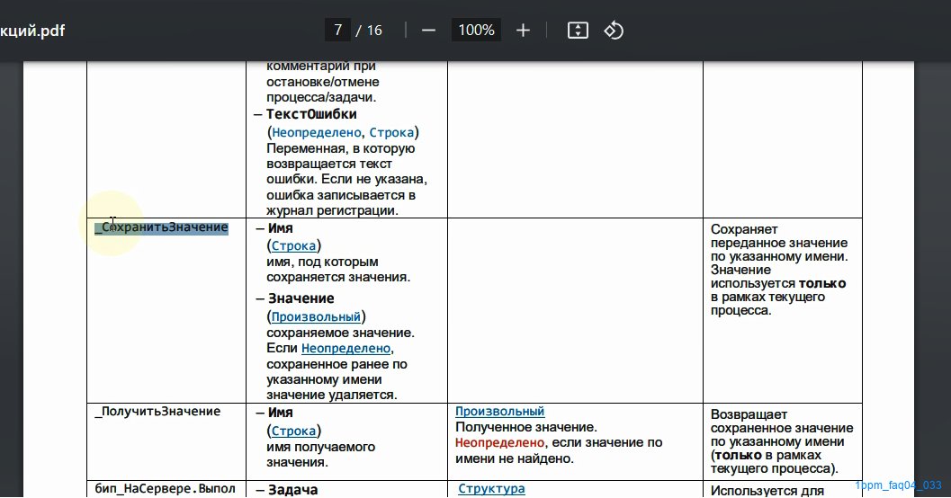Open the Строка link under ТекстОшибки
This screenshot has height=498, width=951.
391,132
